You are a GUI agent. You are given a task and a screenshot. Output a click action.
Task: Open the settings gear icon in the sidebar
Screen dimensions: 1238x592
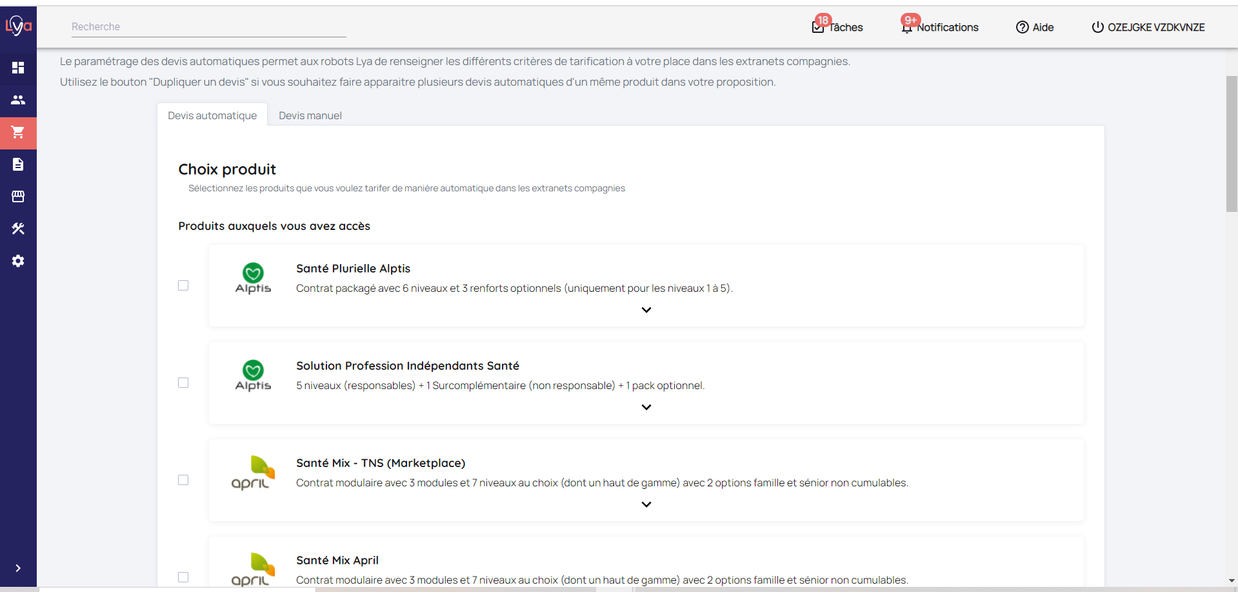click(x=18, y=261)
